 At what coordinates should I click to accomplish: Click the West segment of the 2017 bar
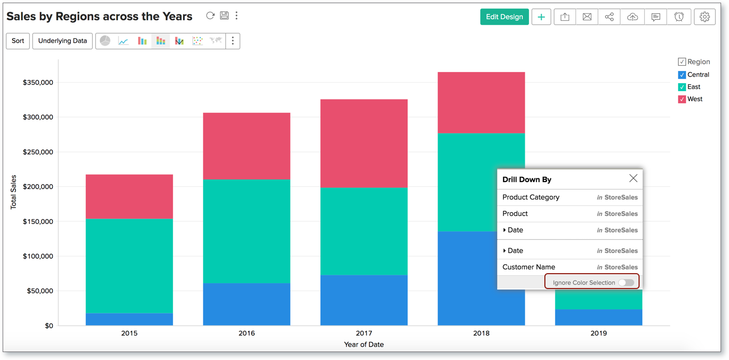click(364, 143)
